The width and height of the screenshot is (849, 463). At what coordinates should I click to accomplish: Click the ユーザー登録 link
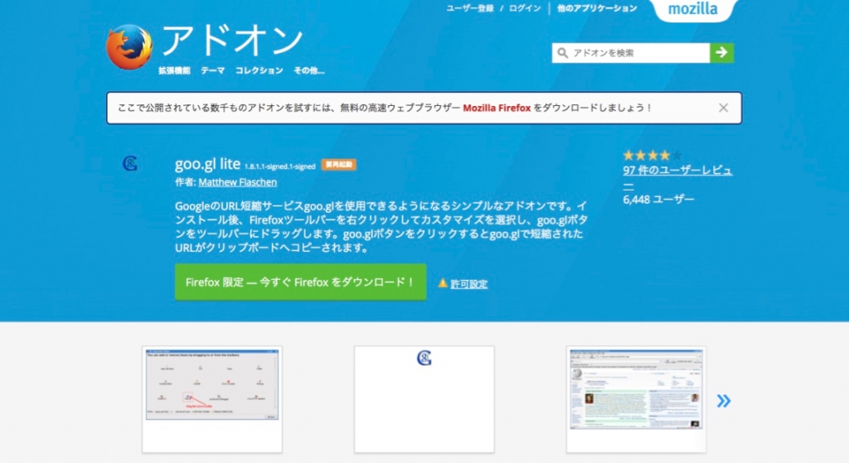pos(469,8)
